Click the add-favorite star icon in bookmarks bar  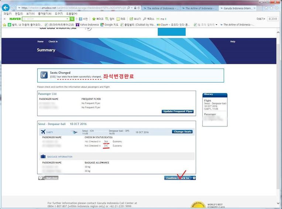coord(4,25)
